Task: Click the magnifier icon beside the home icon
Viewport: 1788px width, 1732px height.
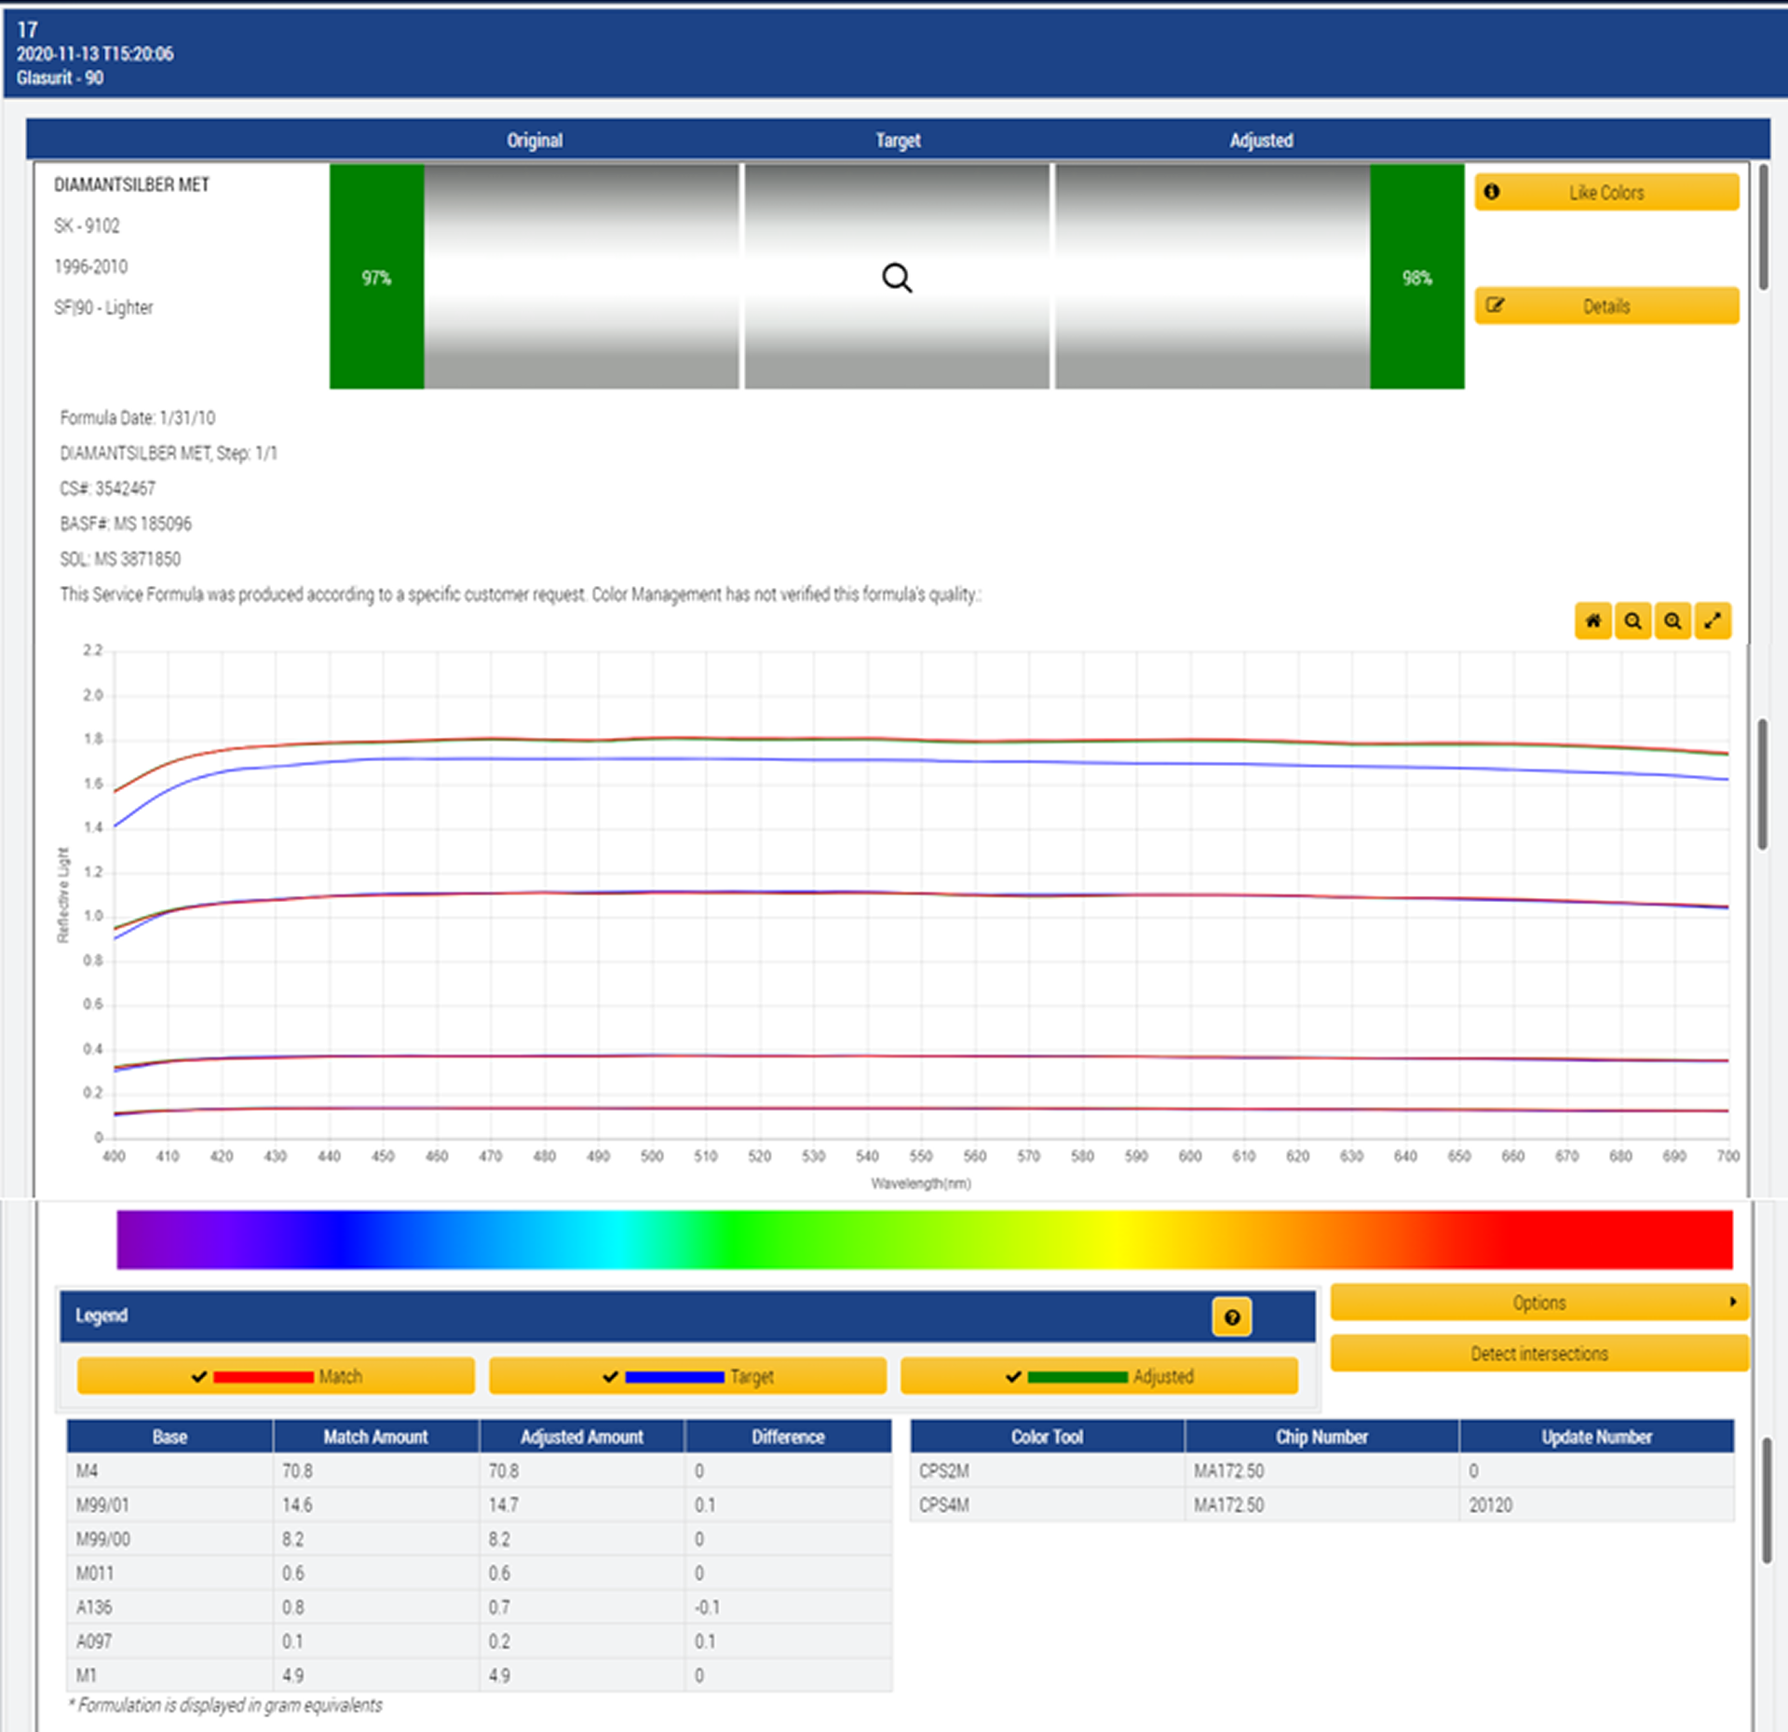Action: point(1632,621)
